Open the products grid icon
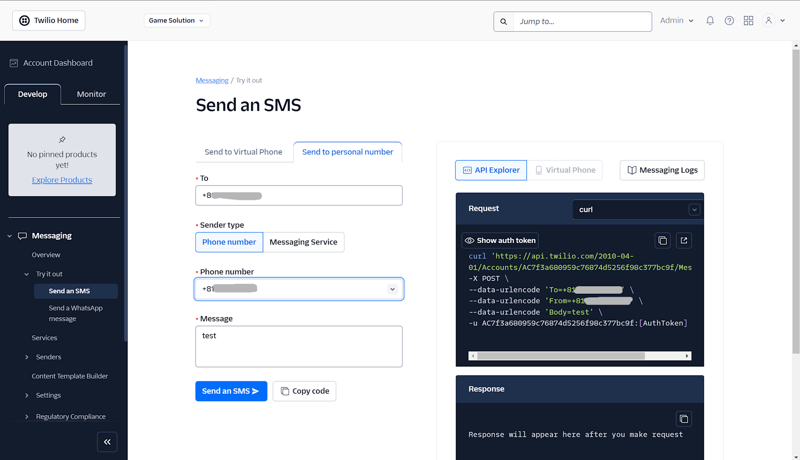 tap(748, 20)
